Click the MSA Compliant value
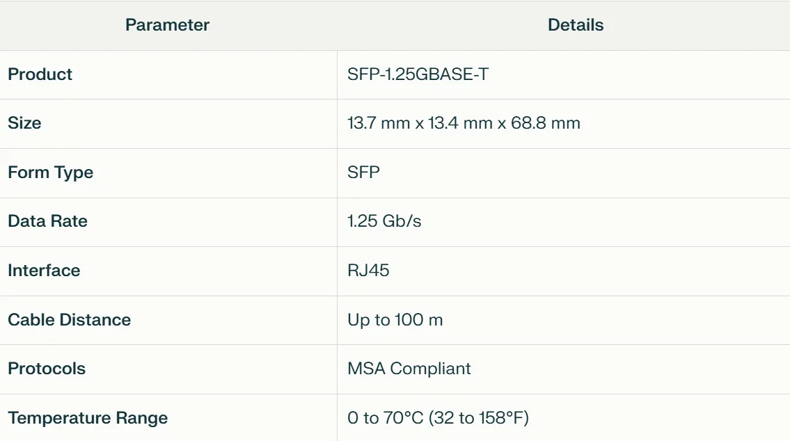This screenshot has width=790, height=441. click(x=409, y=369)
